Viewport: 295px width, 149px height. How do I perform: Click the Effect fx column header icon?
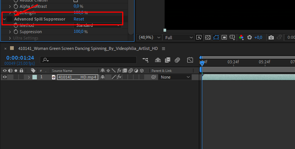(119, 70)
